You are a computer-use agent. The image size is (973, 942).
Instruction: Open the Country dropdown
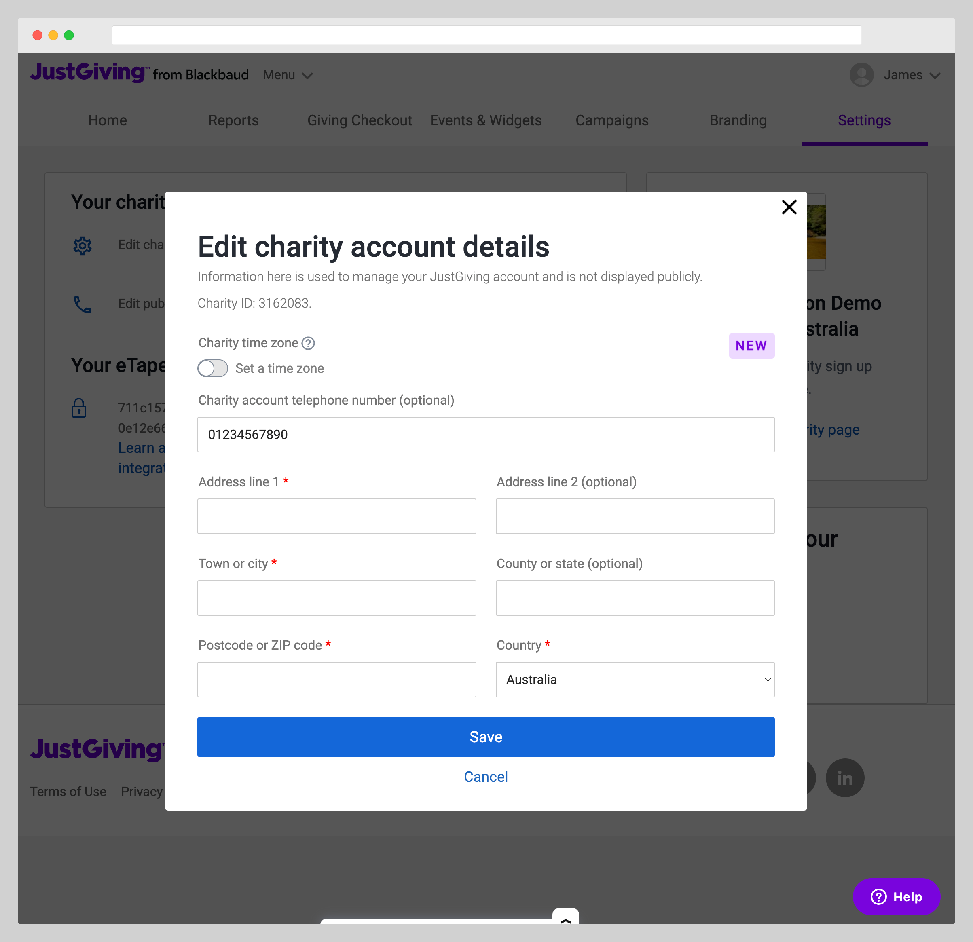click(635, 680)
